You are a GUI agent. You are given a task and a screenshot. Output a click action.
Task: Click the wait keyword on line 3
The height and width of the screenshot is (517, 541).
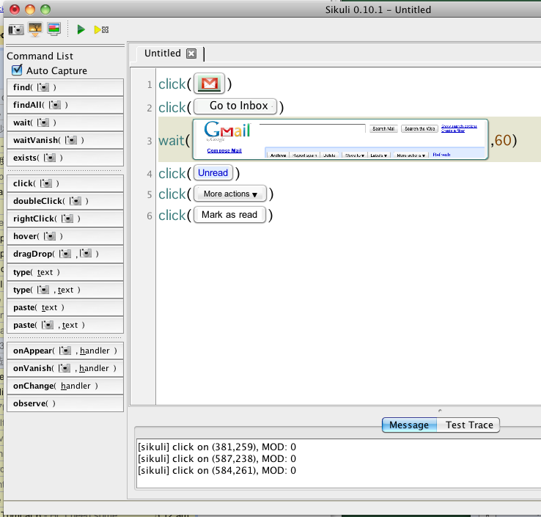(x=171, y=141)
